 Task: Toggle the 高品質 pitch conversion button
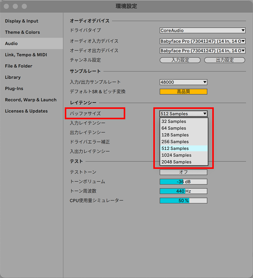pyautogui.click(x=183, y=92)
